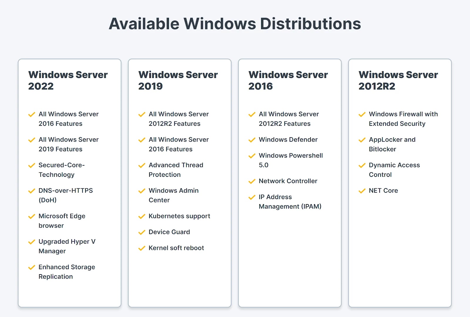Select the checkmark beside Kubernetes support
The width and height of the screenshot is (470, 317).
142,216
